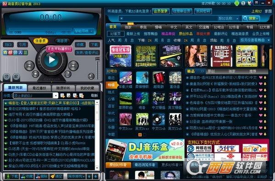The width and height of the screenshot is (275, 181).
Task: Toggle the second page dot under the album grid
Action: (144, 135)
